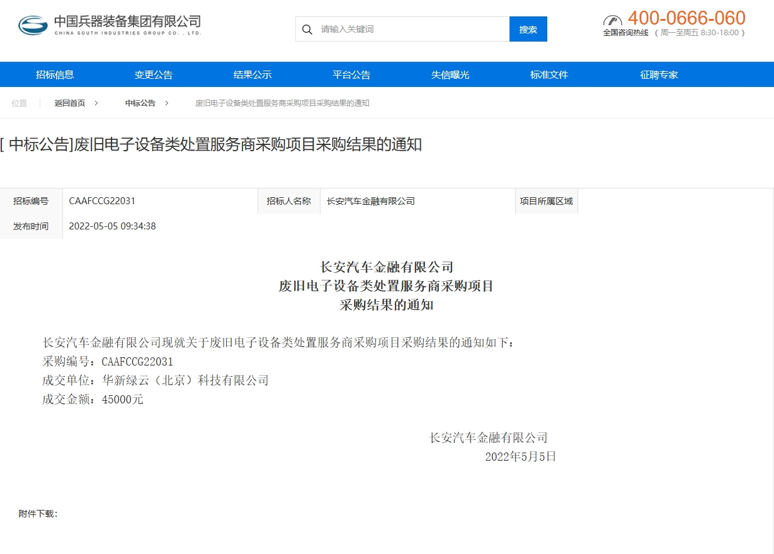This screenshot has width=774, height=554.
Task: Click the centered heading 采购结果的通知
Action: click(387, 306)
